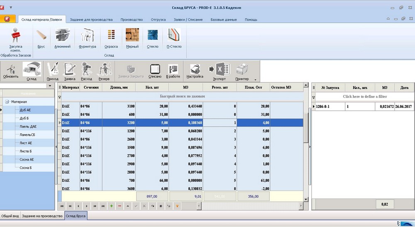Expand the toolbar overflow arrow after Принтер
The width and height of the screenshot is (415, 227).
tap(255, 79)
